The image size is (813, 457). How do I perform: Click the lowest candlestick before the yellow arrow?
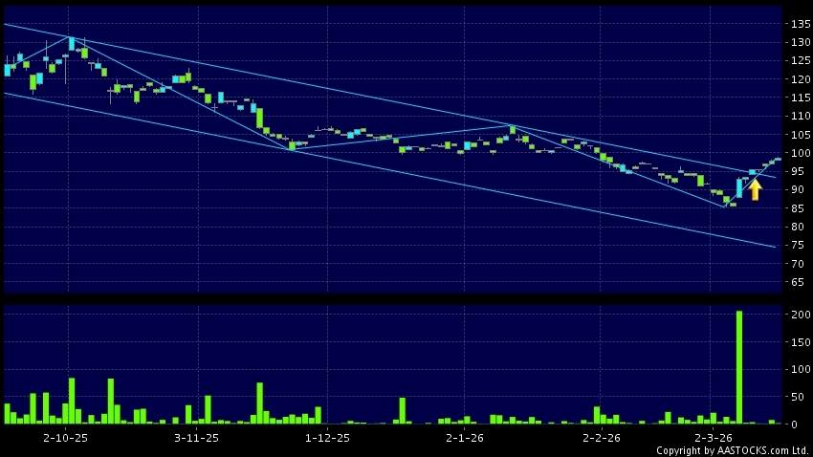(728, 202)
